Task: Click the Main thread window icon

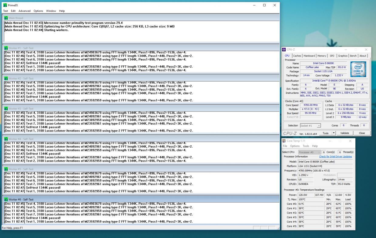Action: coord(6,18)
